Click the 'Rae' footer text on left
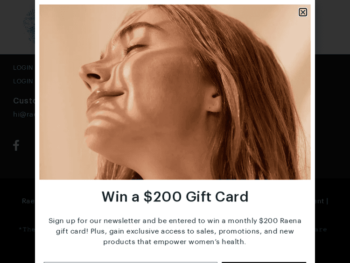The image size is (350, 263). tap(28, 201)
